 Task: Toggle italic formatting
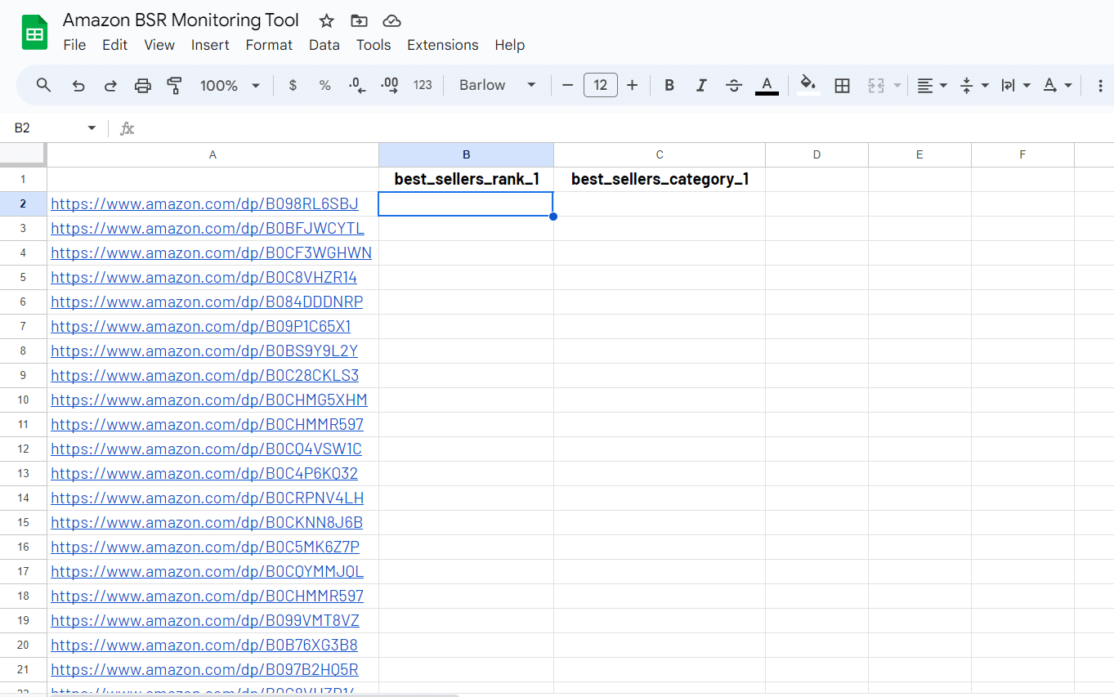(700, 85)
